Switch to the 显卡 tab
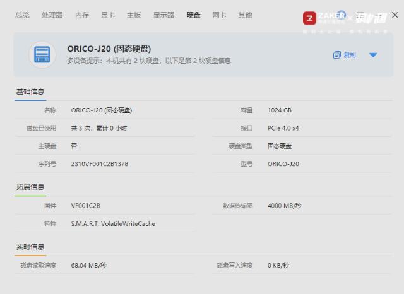Viewport: 404px width, 294px height. pyautogui.click(x=108, y=15)
